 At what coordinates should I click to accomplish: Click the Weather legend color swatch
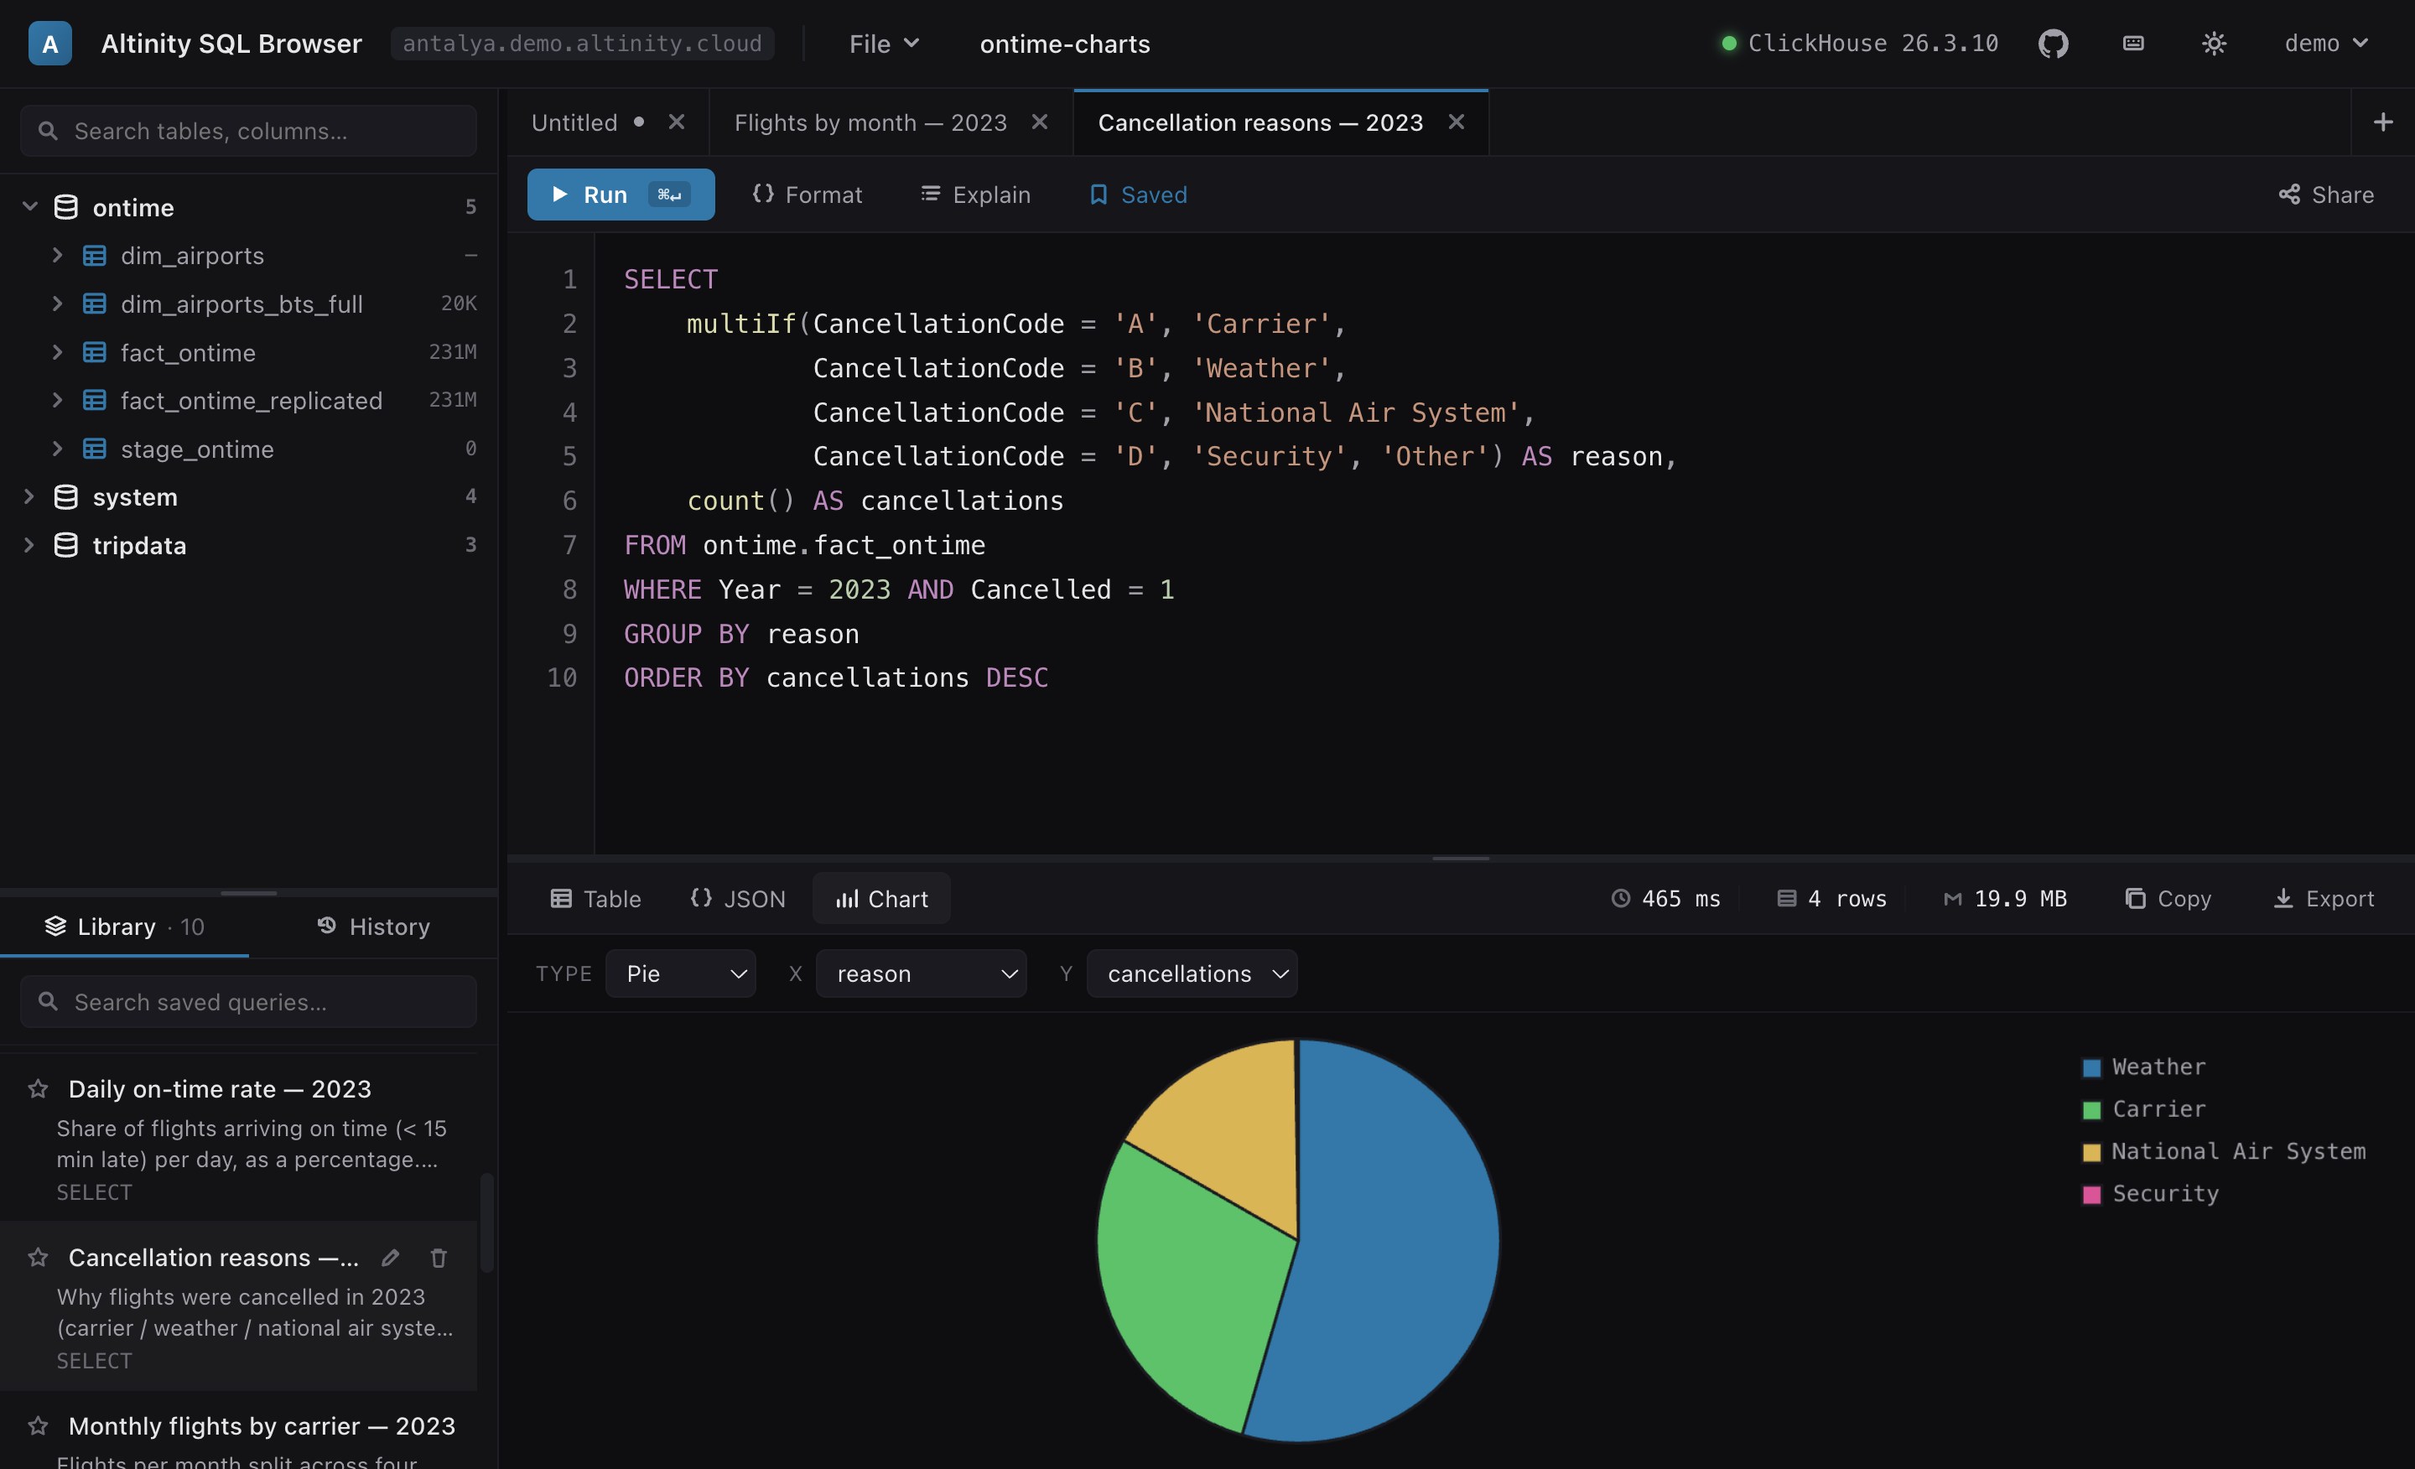click(x=2091, y=1068)
